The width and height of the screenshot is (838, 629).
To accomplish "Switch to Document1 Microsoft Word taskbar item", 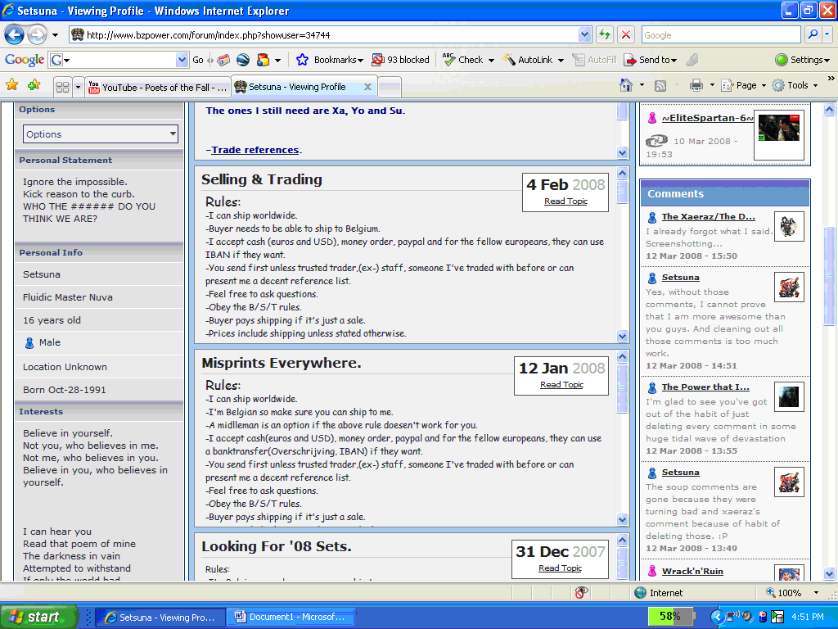I will pos(291,618).
